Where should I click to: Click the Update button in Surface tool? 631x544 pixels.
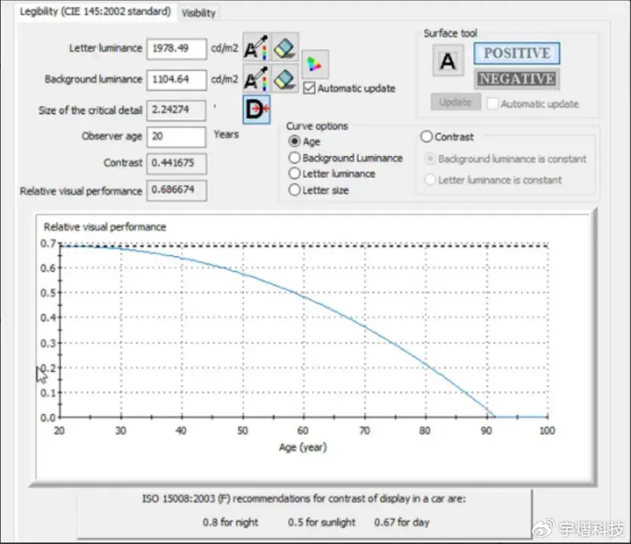point(455,102)
